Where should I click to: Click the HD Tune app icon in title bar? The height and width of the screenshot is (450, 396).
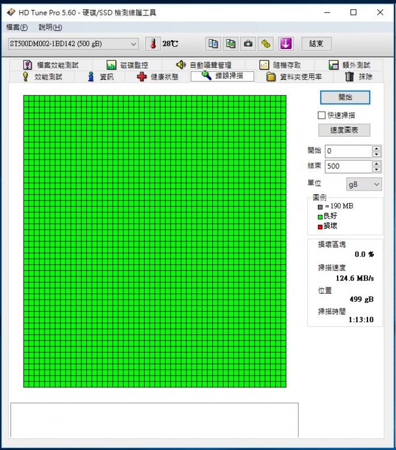click(x=11, y=12)
